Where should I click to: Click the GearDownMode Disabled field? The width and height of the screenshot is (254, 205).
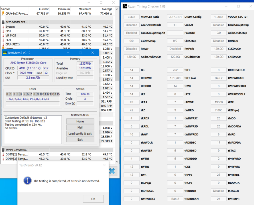pyautogui.click(x=131, y=25)
